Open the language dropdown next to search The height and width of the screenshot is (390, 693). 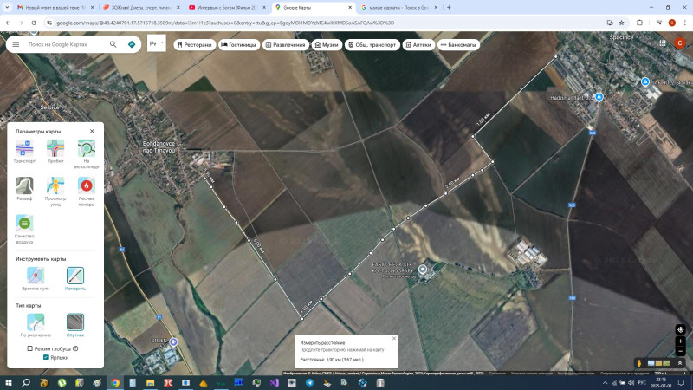(x=156, y=43)
